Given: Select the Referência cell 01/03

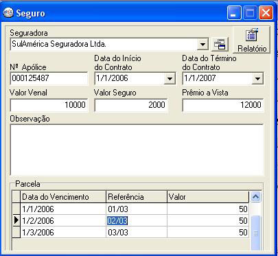Looking at the screenshot, I should (x=137, y=209).
